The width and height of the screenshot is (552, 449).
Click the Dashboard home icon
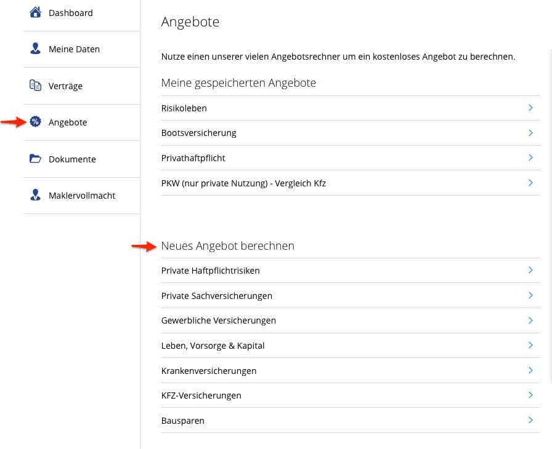(35, 12)
